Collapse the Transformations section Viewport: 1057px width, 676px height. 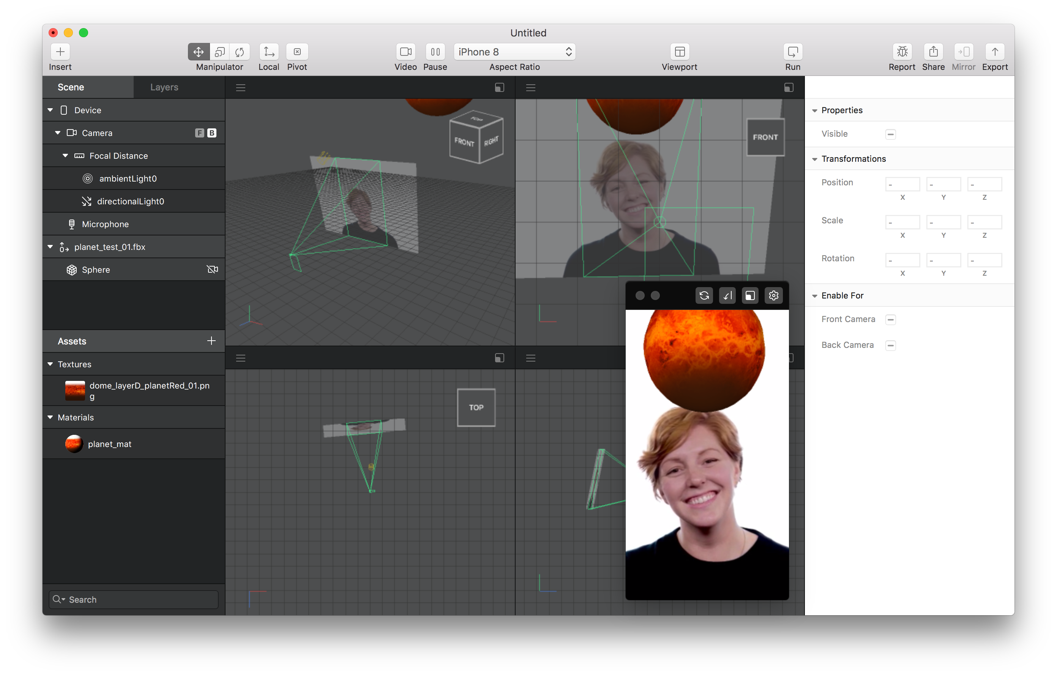coord(815,159)
